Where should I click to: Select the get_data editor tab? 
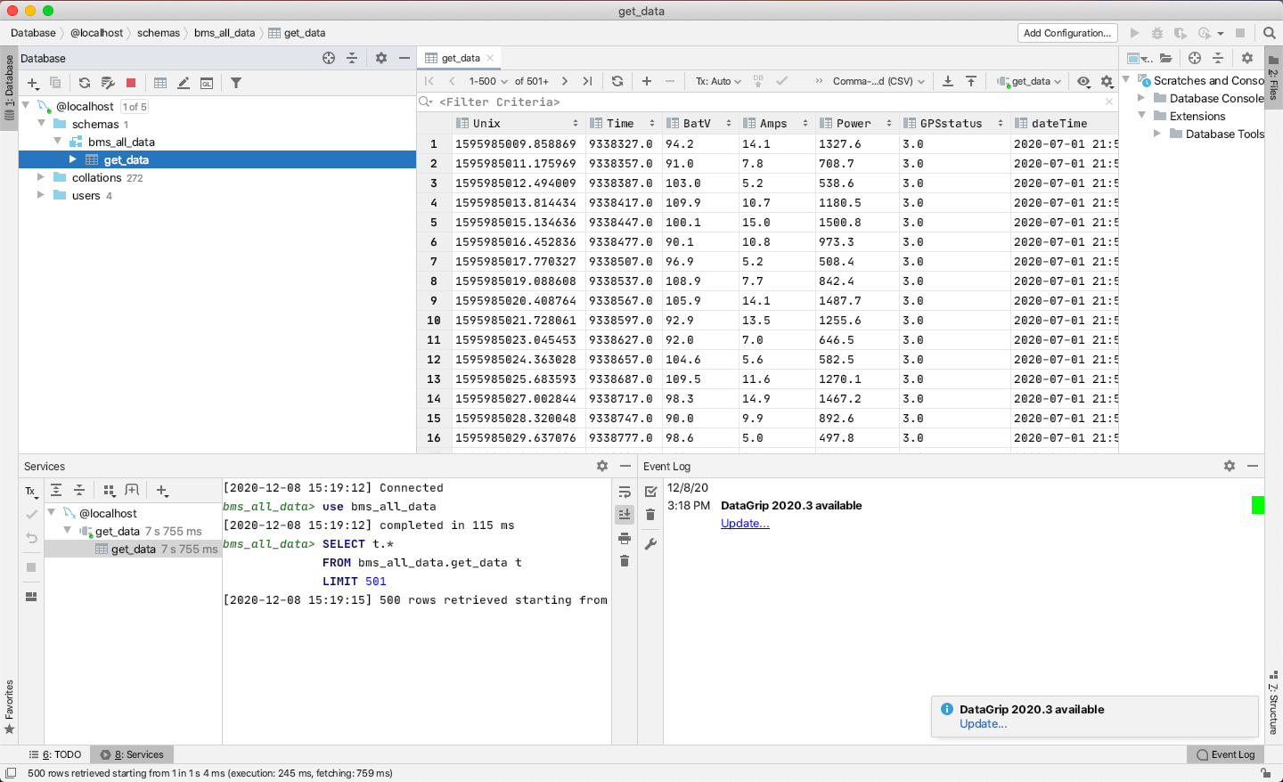tap(461, 58)
